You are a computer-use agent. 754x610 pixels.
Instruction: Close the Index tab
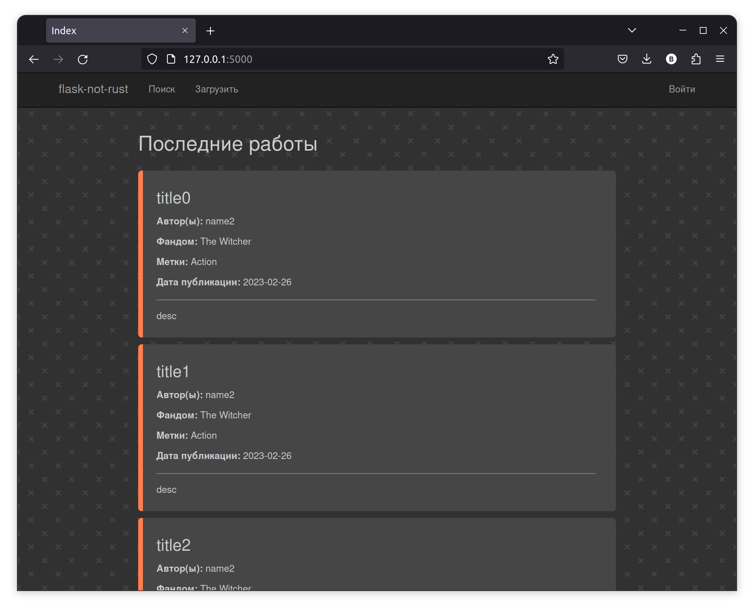point(185,30)
